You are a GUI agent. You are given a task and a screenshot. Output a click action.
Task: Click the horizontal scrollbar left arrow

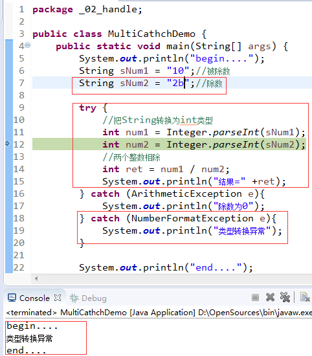coord(36,278)
